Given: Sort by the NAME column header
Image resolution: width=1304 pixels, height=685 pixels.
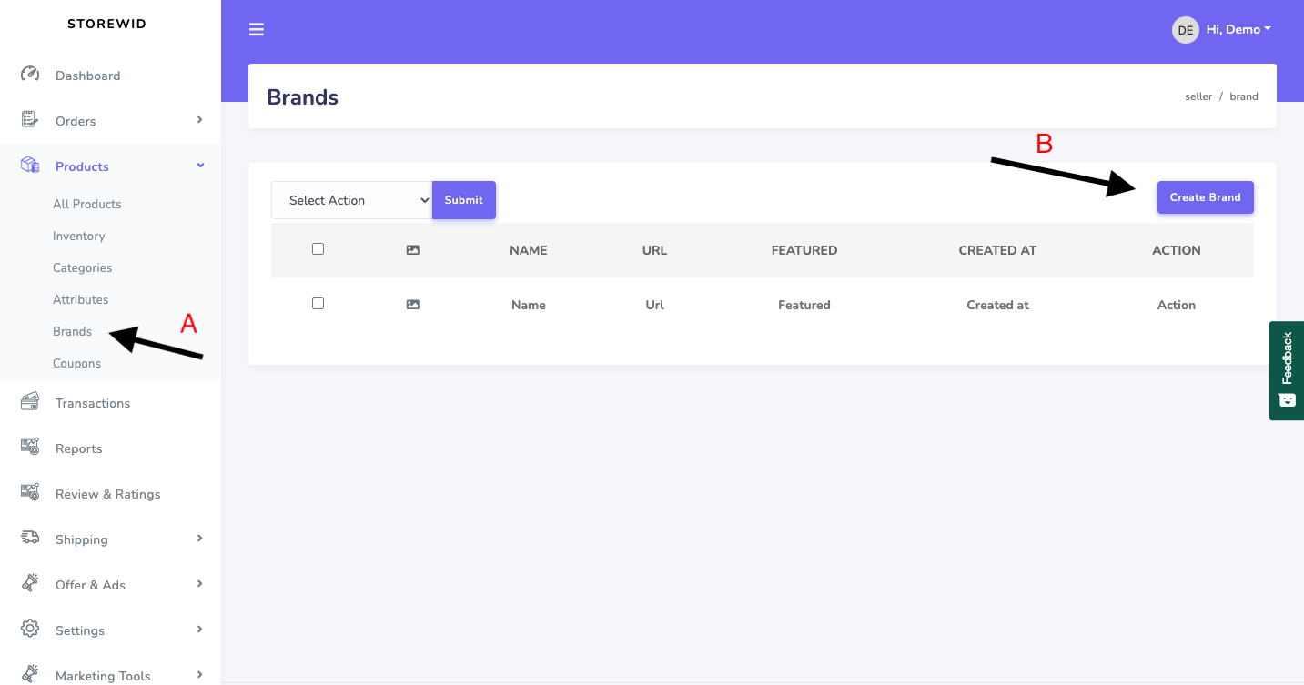Looking at the screenshot, I should pos(528,250).
